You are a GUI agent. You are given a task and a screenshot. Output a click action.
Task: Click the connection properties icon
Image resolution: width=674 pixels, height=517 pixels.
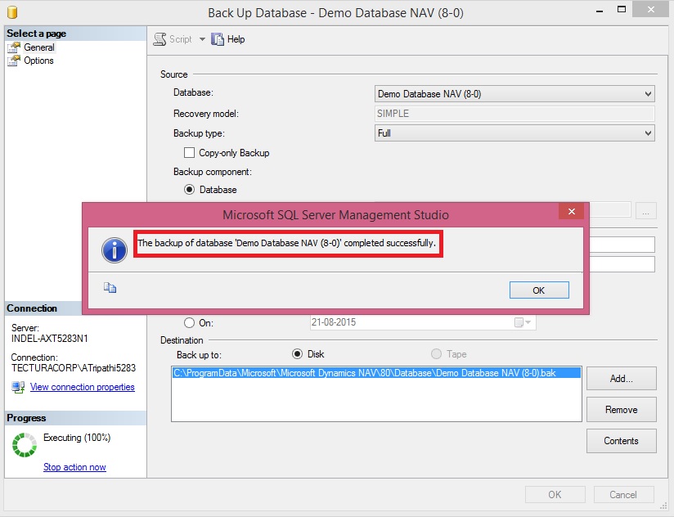[x=18, y=388]
